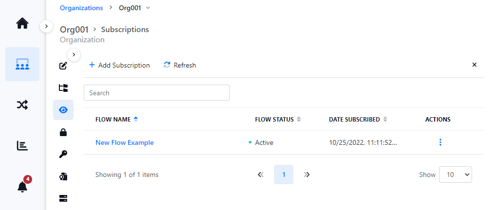Expand the organization submenu chevron
This screenshot has height=210, width=493.
[73, 54]
